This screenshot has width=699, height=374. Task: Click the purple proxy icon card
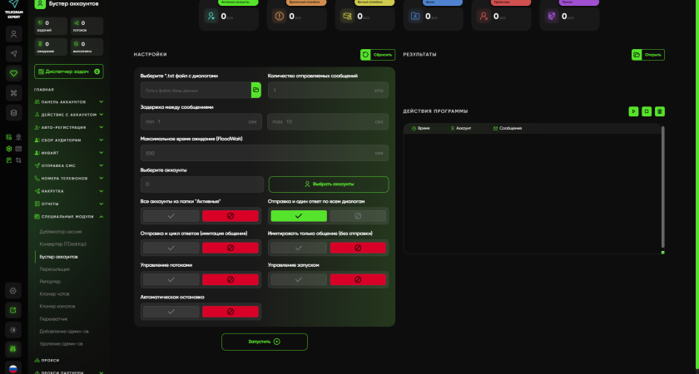point(552,17)
